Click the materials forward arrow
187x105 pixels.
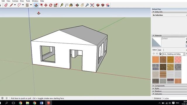[157, 54]
